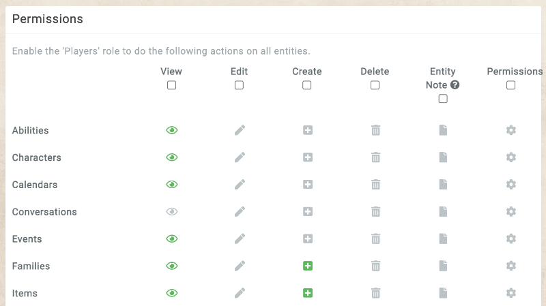Screen dimensions: 546x306
Task: Tick the Permissions column header checkbox
Action: [x=511, y=85]
